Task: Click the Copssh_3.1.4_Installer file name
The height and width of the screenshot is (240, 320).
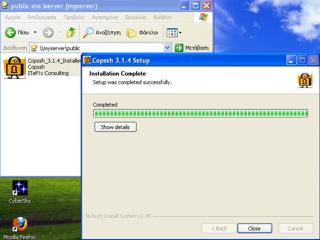Action: click(54, 61)
